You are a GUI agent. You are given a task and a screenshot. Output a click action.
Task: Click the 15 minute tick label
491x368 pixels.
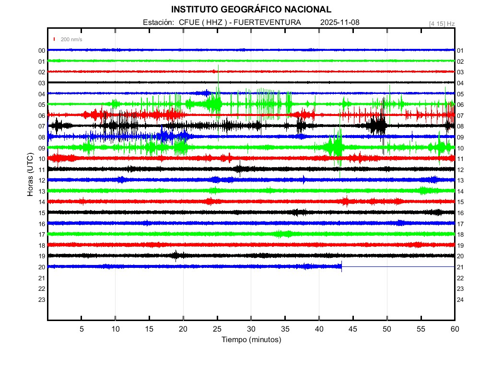(149, 329)
